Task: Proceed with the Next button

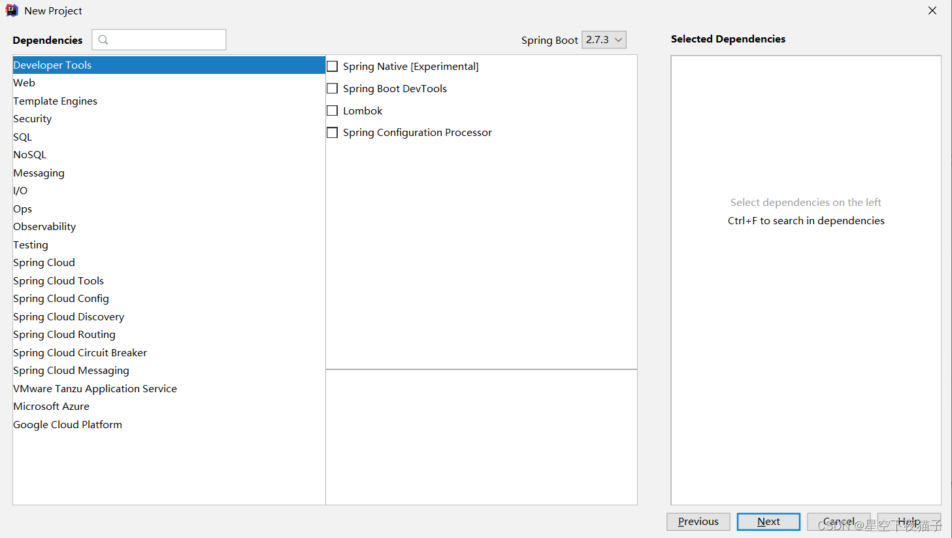Action: [768, 522]
